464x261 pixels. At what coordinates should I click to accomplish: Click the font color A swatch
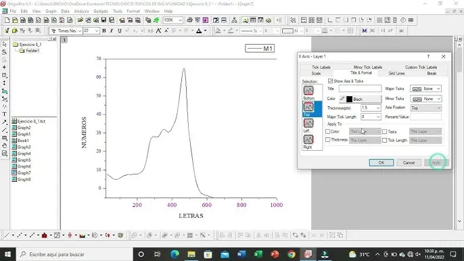pos(199,31)
